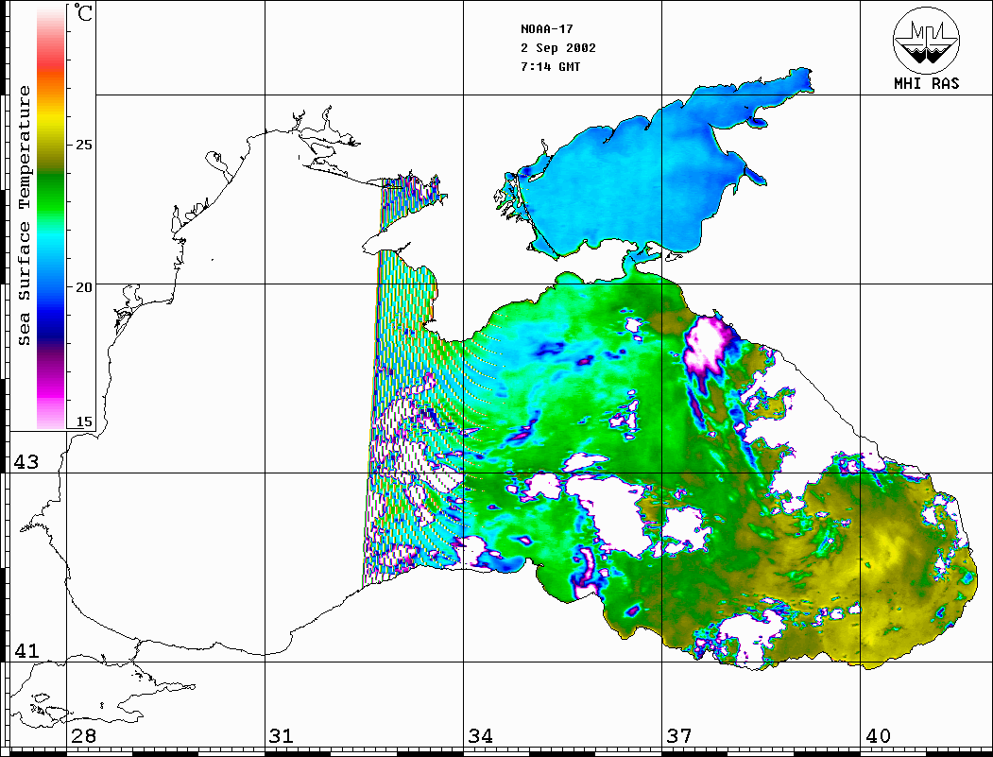
Task: Click longitude label '37'
Action: tap(679, 735)
